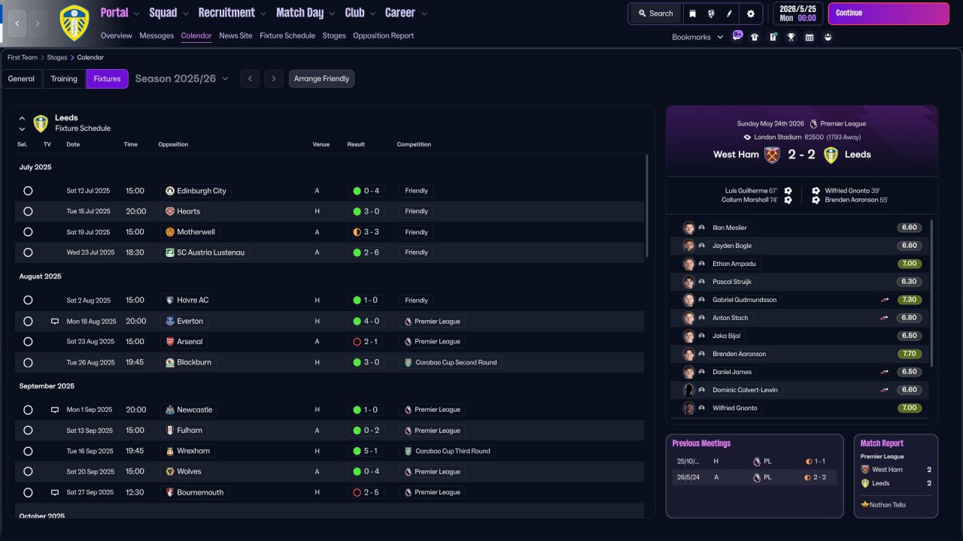This screenshot has height=541, width=963.
Task: Click the TV icon on Everton fixture row
Action: (x=54, y=322)
